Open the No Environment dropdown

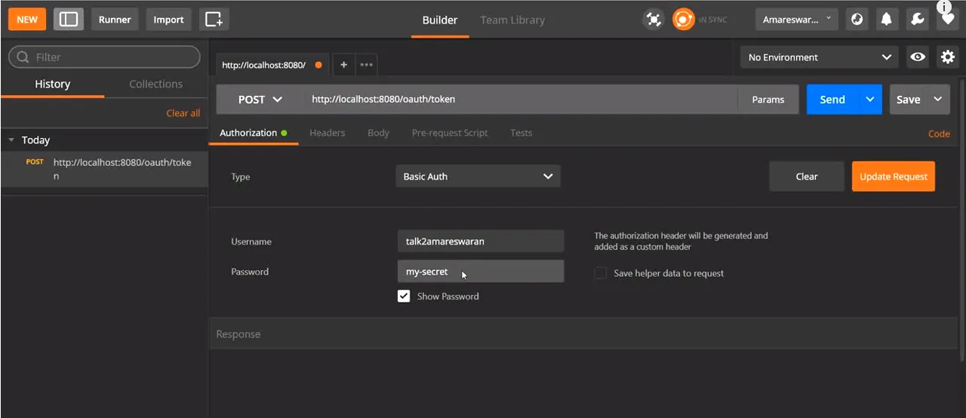tap(820, 57)
